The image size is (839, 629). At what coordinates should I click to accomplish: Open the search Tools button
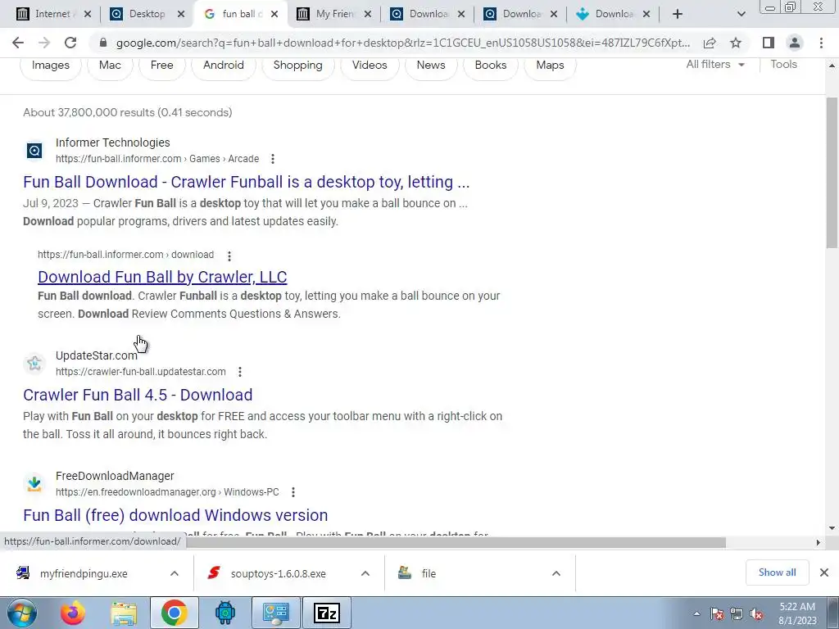point(783,65)
